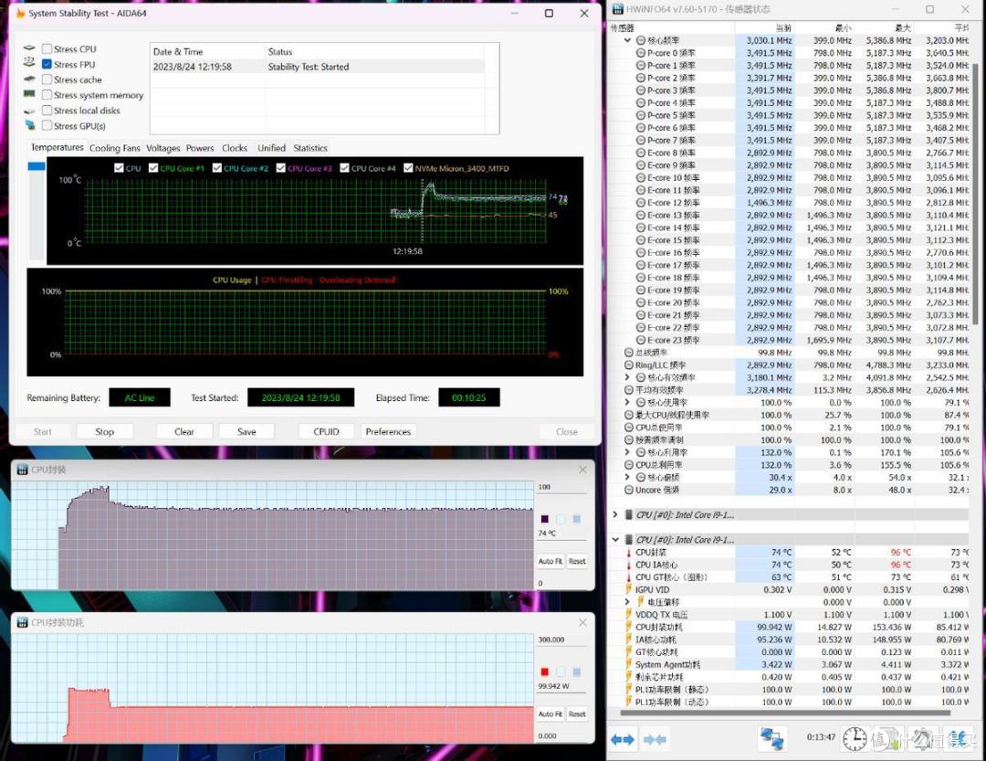The width and height of the screenshot is (986, 761).
Task: Click Reset in the CPU封装功耗 graph window
Action: pos(577,713)
